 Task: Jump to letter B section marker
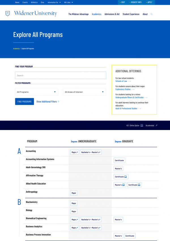click(x=19, y=202)
